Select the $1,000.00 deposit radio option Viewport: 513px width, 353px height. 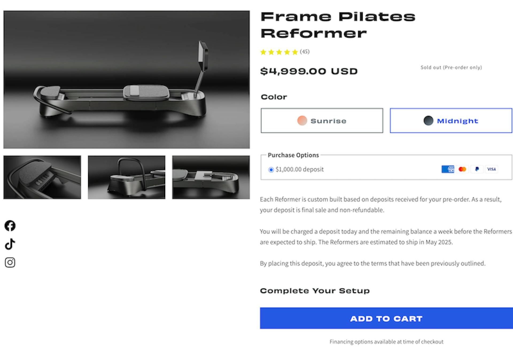(x=271, y=170)
